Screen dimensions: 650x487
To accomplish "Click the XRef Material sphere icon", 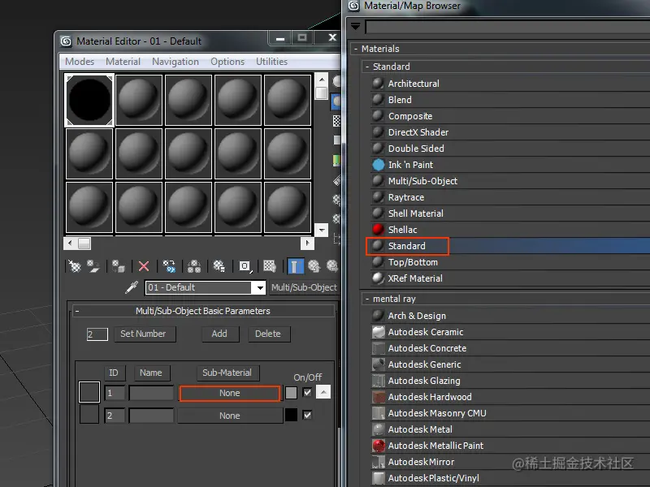I will click(x=378, y=278).
